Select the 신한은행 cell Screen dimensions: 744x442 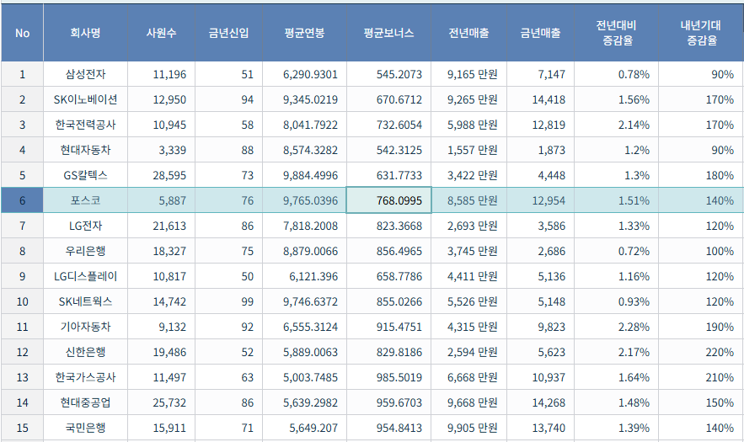[85, 352]
